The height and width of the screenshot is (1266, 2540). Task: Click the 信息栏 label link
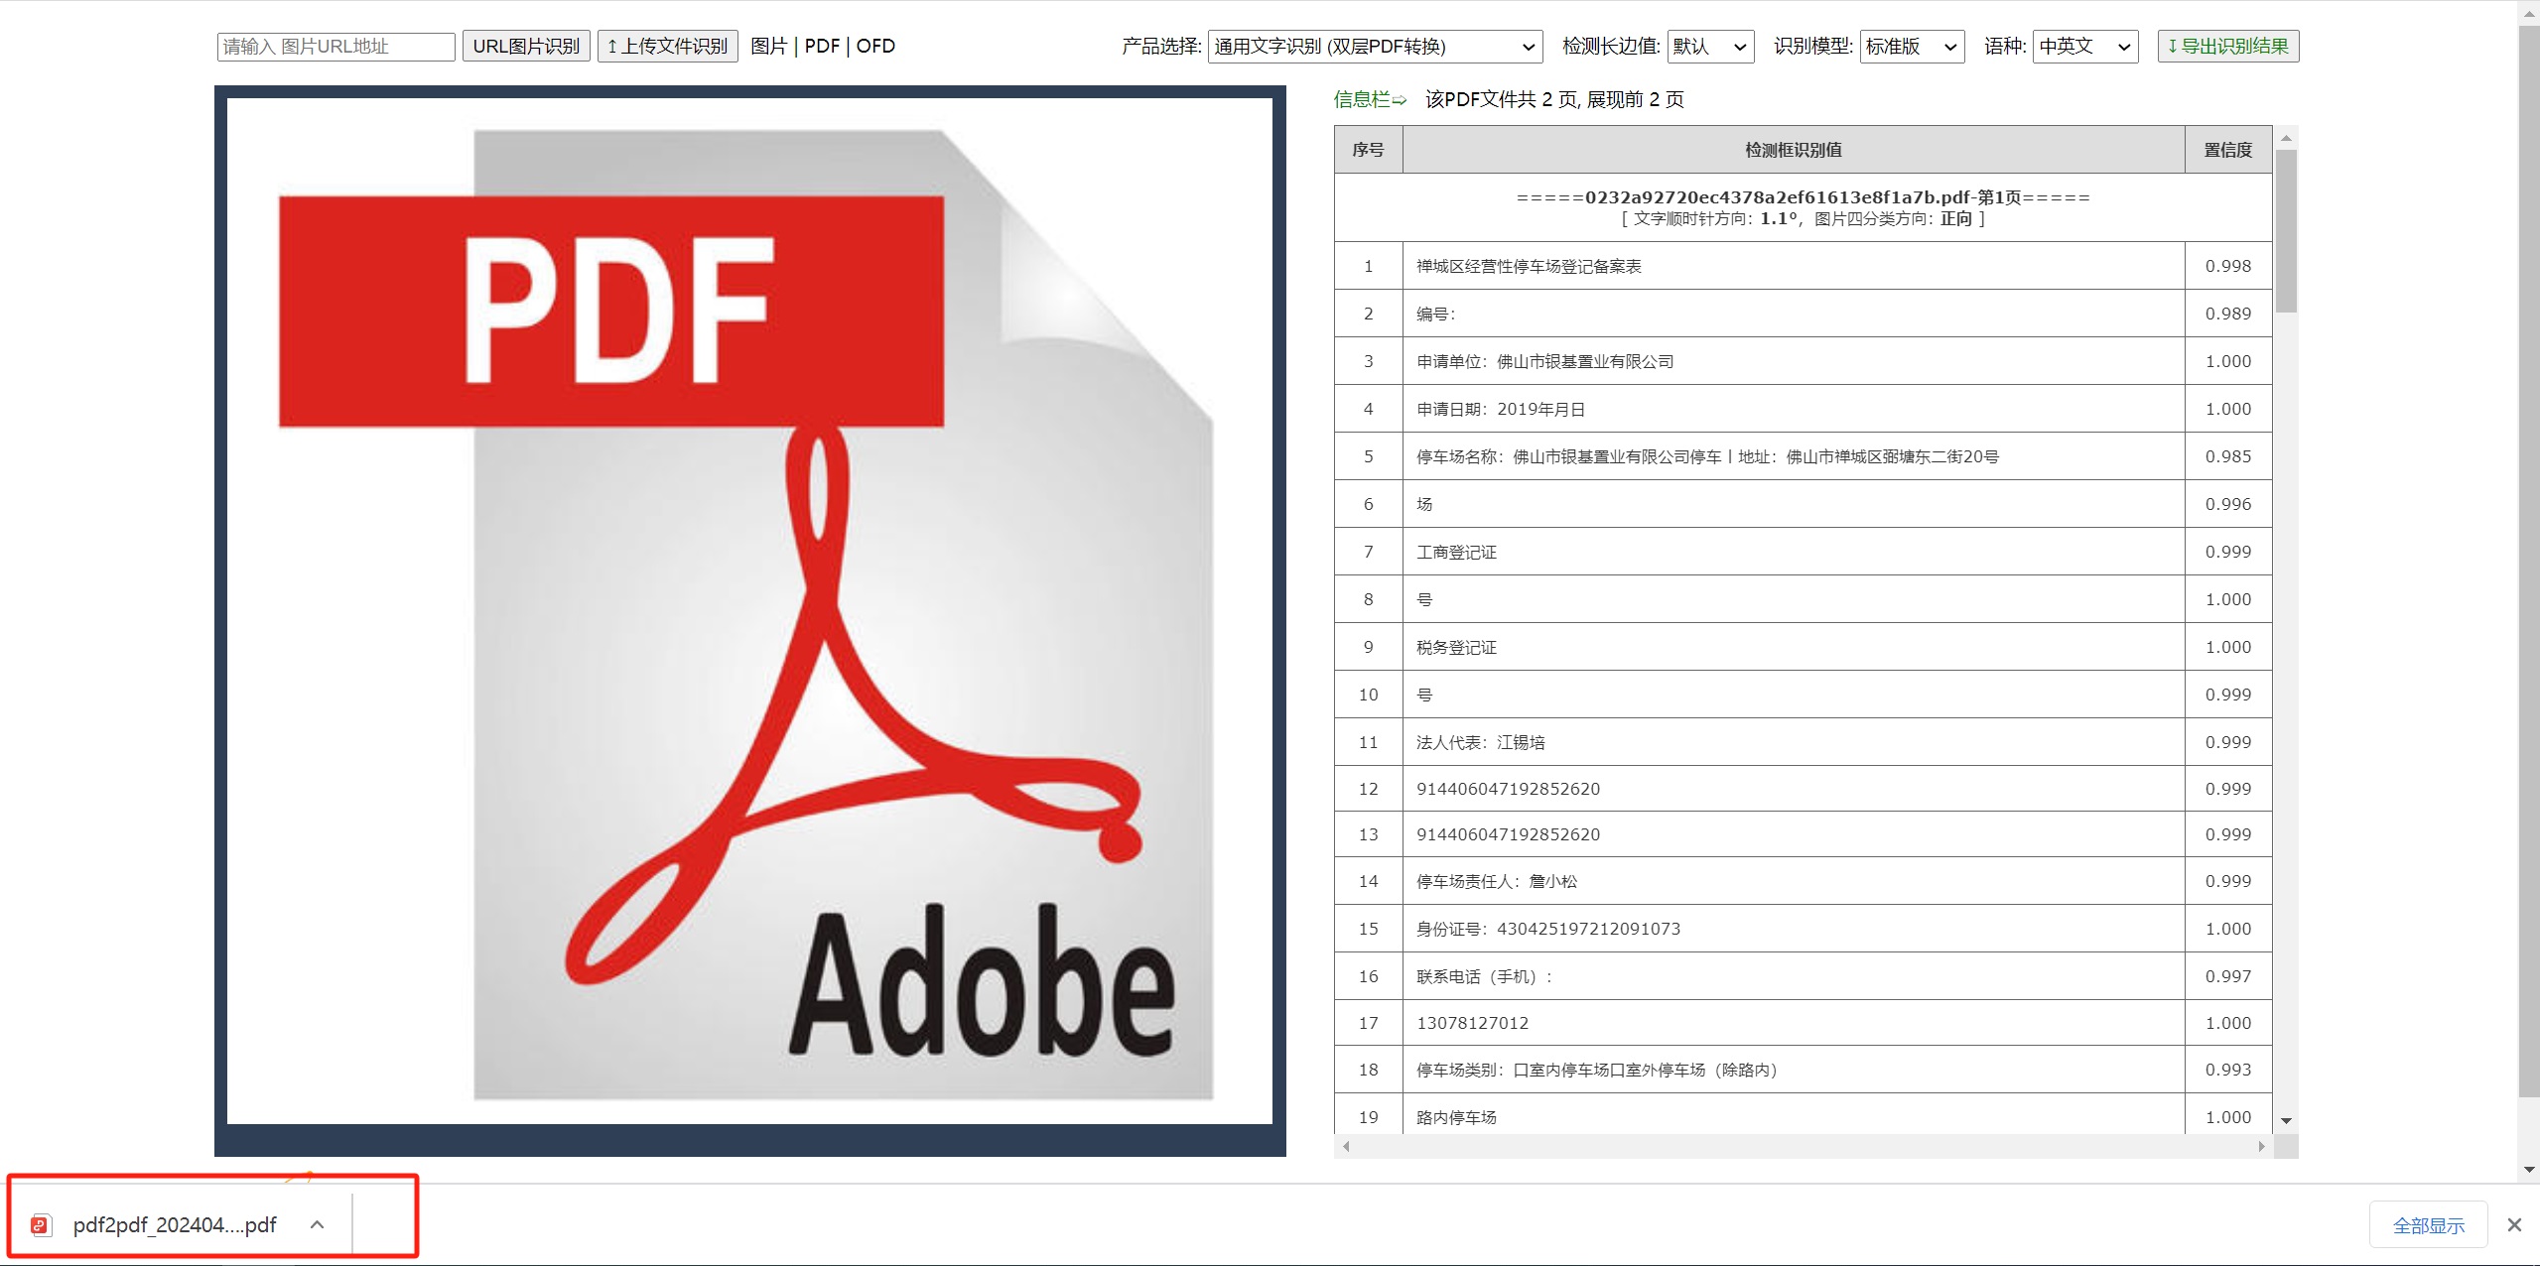click(x=1370, y=99)
